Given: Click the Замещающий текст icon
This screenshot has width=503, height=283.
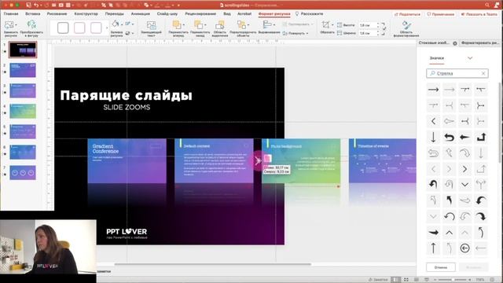Looking at the screenshot, I should coord(151,26).
